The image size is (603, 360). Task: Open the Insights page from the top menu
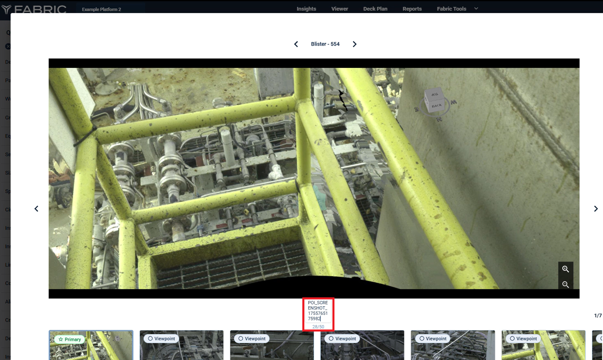(x=306, y=9)
